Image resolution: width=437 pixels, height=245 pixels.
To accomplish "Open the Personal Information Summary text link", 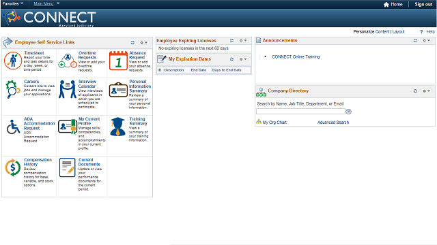I will (x=140, y=86).
